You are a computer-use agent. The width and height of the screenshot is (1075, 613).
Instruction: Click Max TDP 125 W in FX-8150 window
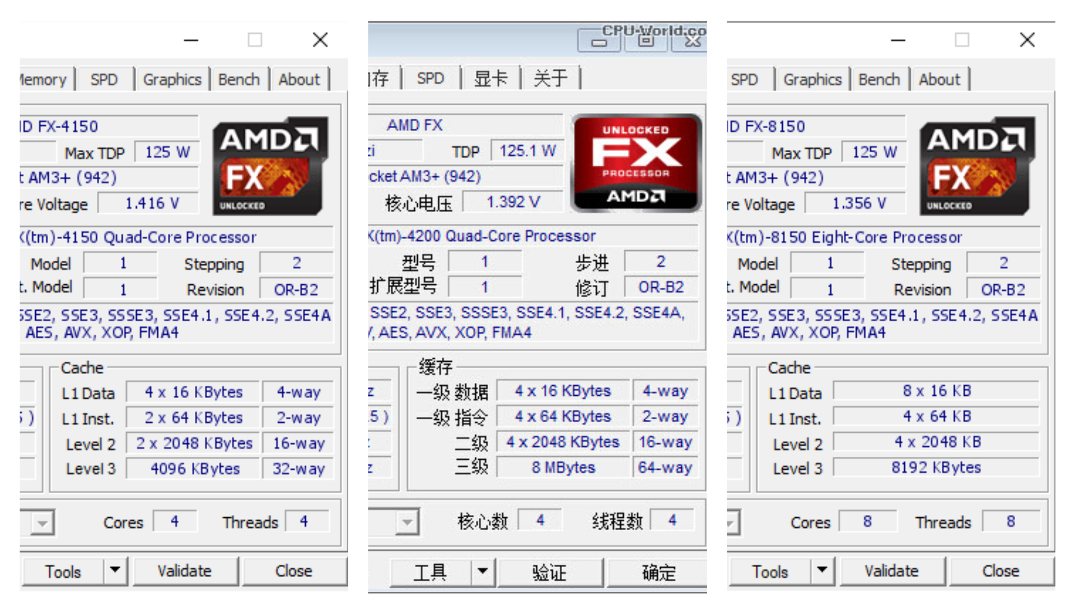click(875, 152)
